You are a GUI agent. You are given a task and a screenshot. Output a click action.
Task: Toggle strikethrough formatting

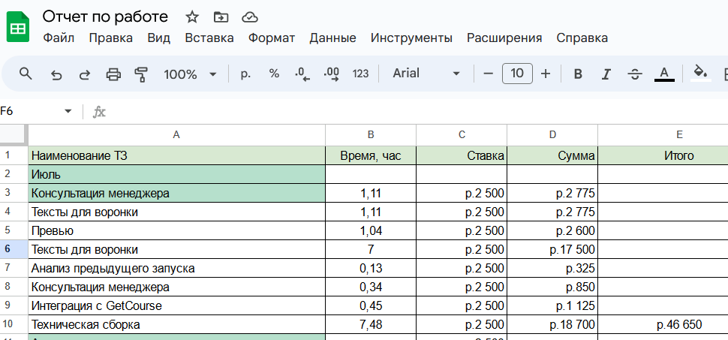(634, 74)
